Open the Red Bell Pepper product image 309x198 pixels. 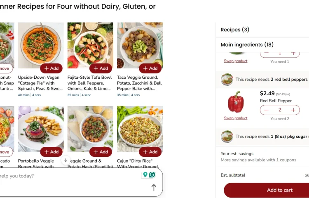point(236,102)
